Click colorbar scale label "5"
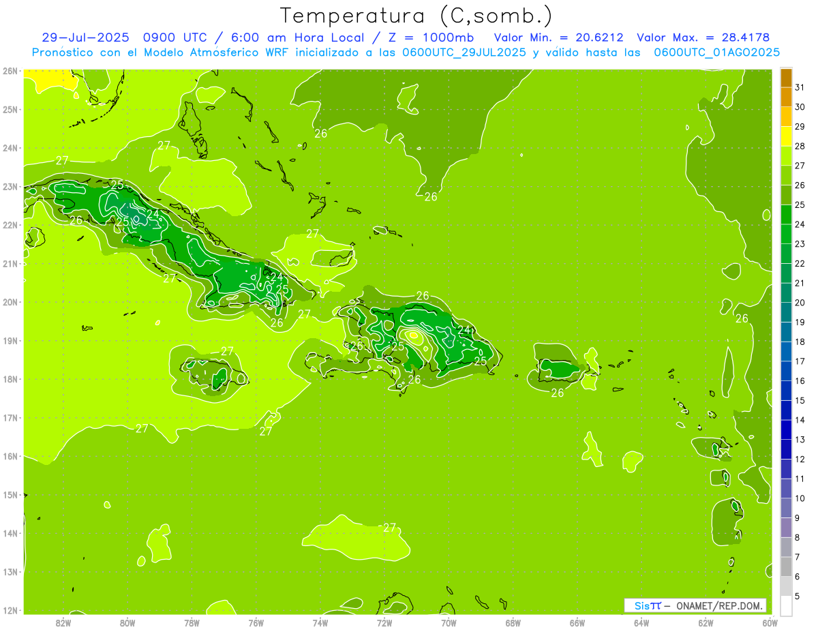This screenshot has width=818, height=632. point(798,596)
